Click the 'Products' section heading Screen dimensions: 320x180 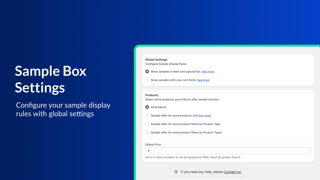click(152, 95)
